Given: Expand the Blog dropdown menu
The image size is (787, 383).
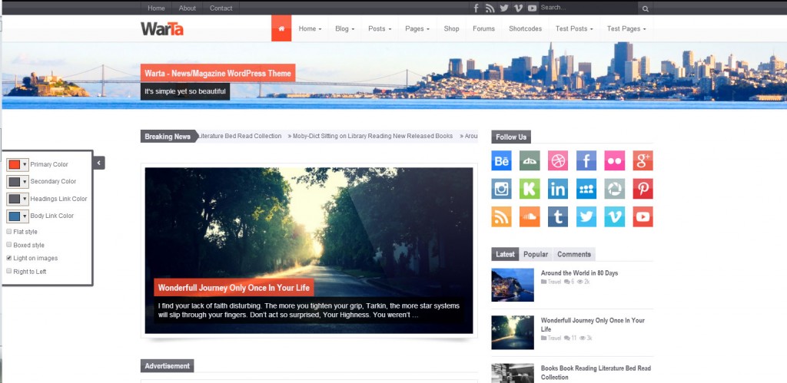Looking at the screenshot, I should pyautogui.click(x=345, y=28).
